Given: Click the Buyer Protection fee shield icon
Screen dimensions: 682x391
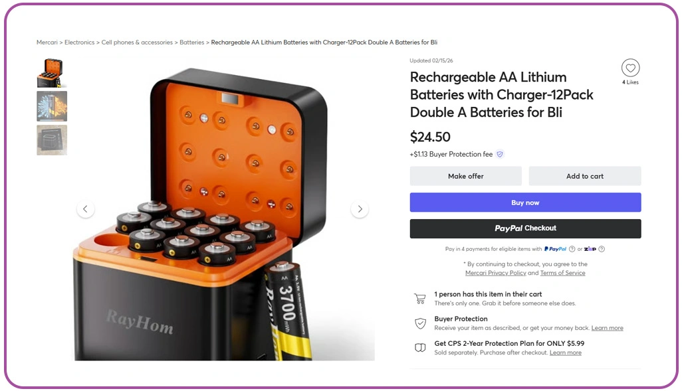Looking at the screenshot, I should point(500,154).
